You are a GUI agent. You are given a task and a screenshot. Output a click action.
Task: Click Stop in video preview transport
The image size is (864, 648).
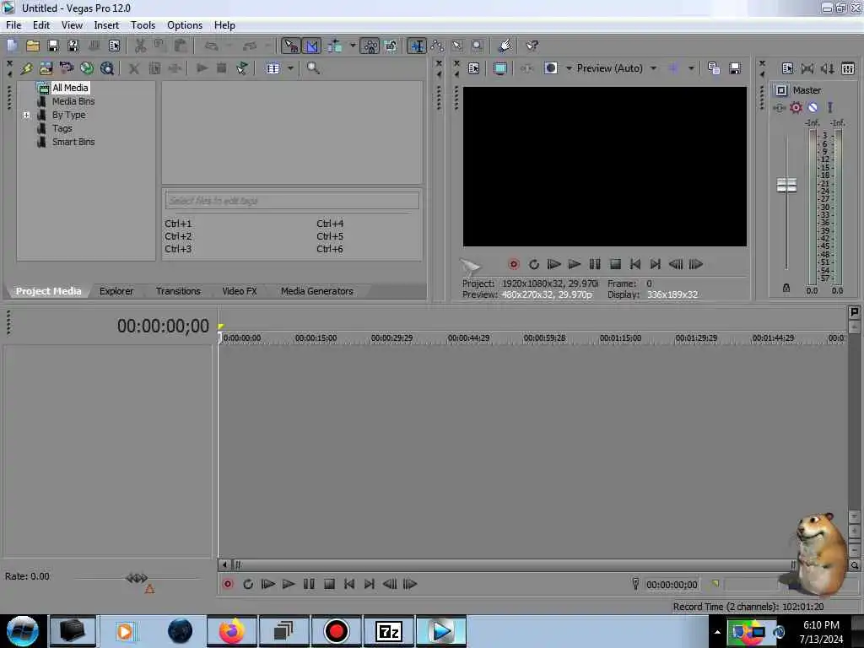click(x=615, y=264)
